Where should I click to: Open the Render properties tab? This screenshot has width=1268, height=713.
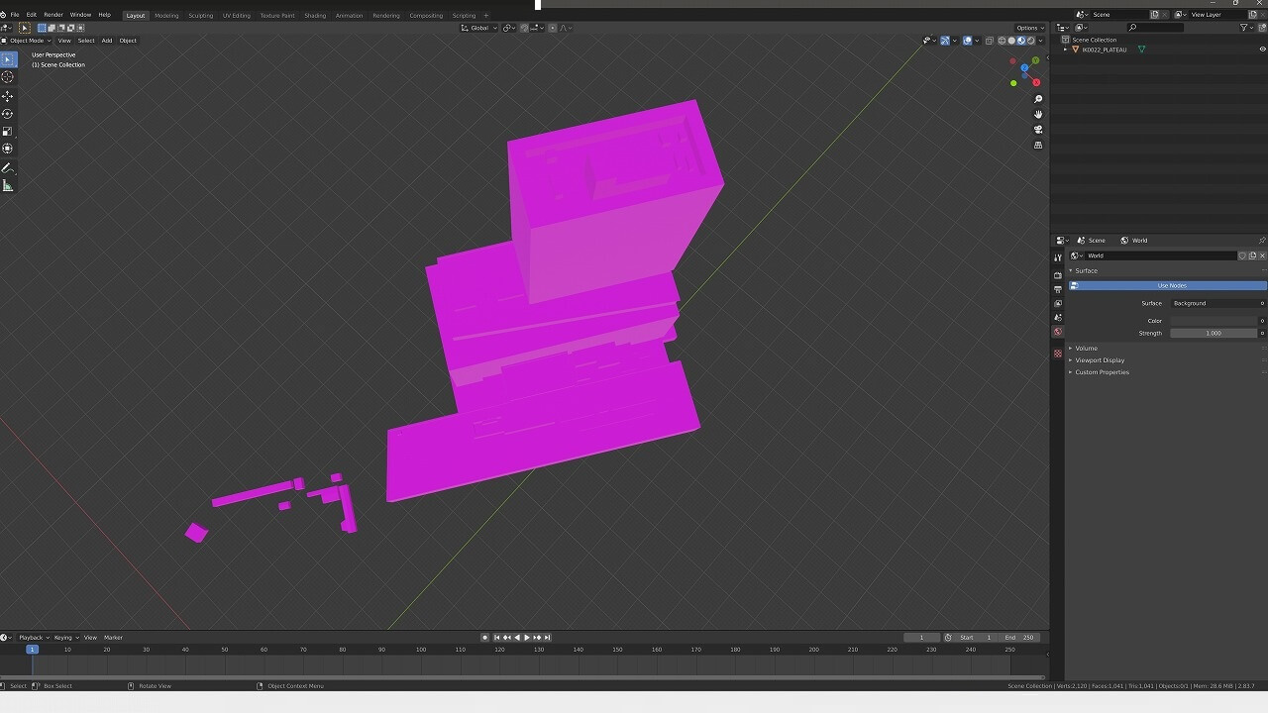[1058, 275]
